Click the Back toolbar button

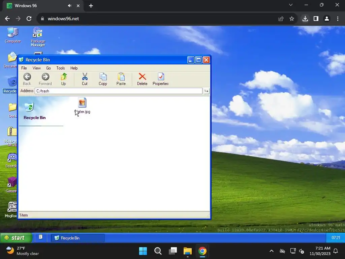pyautogui.click(x=27, y=79)
